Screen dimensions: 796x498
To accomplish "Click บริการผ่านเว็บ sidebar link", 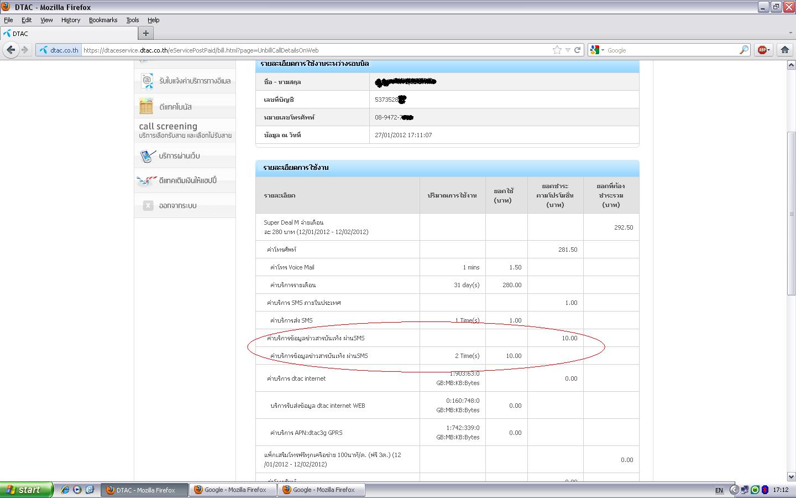I will point(179,156).
